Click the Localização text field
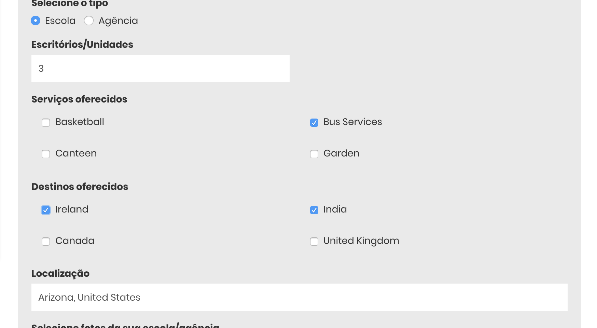This screenshot has height=328, width=597. [300, 297]
